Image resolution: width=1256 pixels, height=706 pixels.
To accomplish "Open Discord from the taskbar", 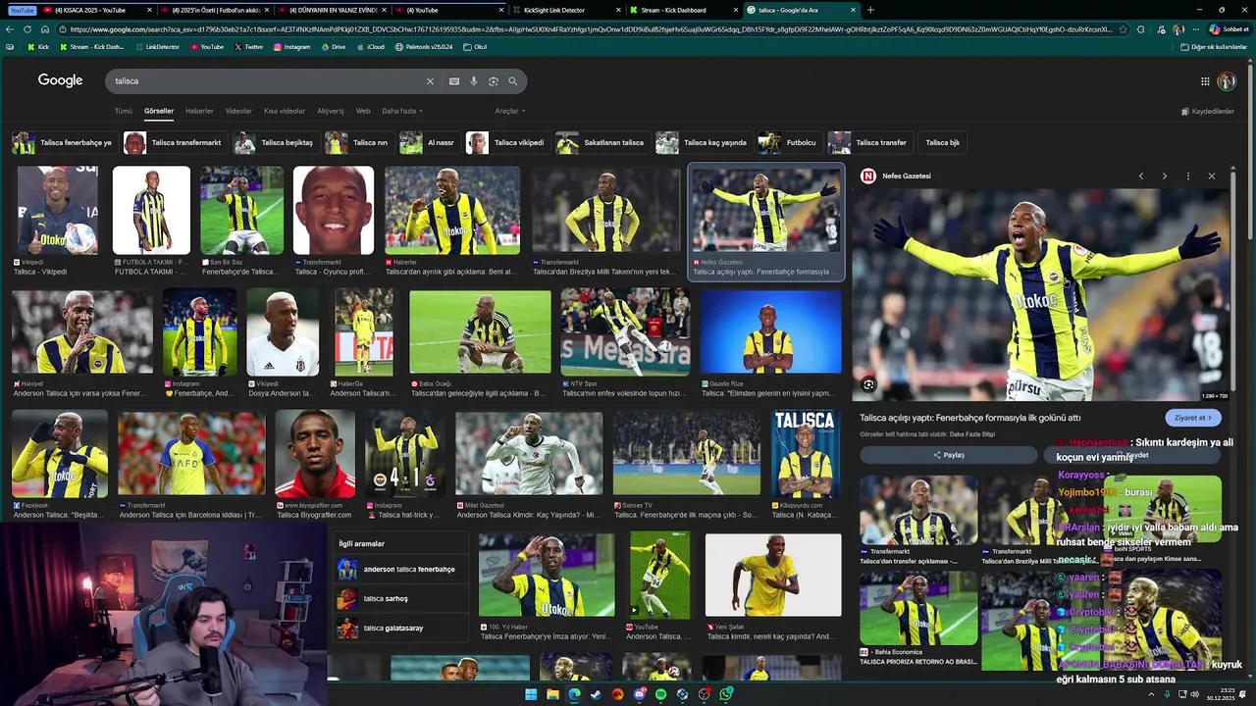I will [639, 694].
